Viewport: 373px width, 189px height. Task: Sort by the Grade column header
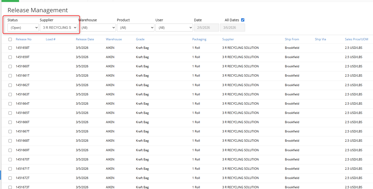coord(140,39)
